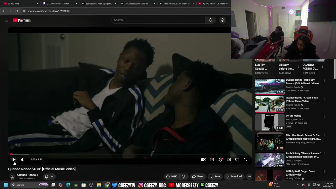This screenshot has width=336, height=189.
Task: Like the video with 601K likes
Action: tap(171, 176)
